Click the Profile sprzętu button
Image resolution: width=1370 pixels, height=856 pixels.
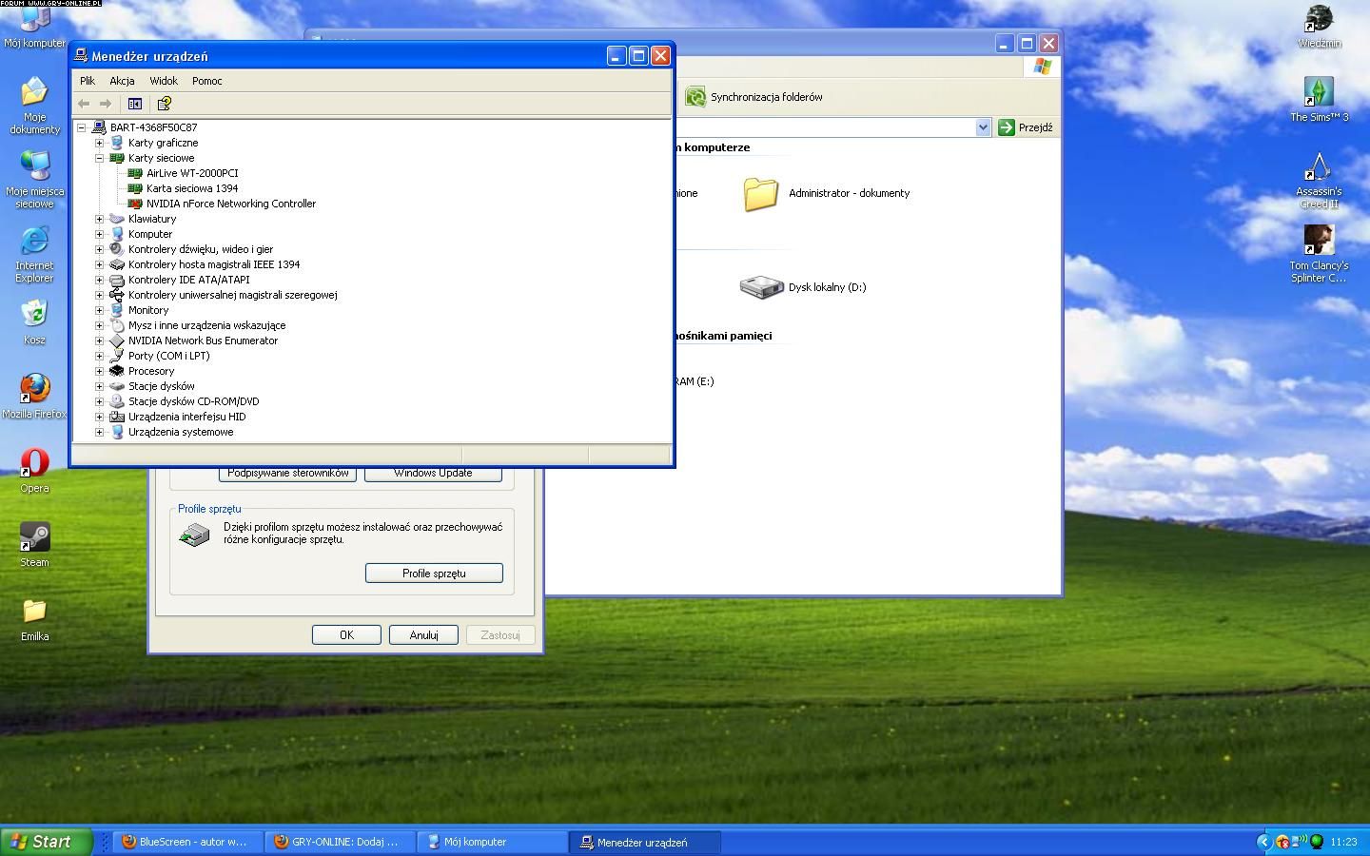[434, 574]
